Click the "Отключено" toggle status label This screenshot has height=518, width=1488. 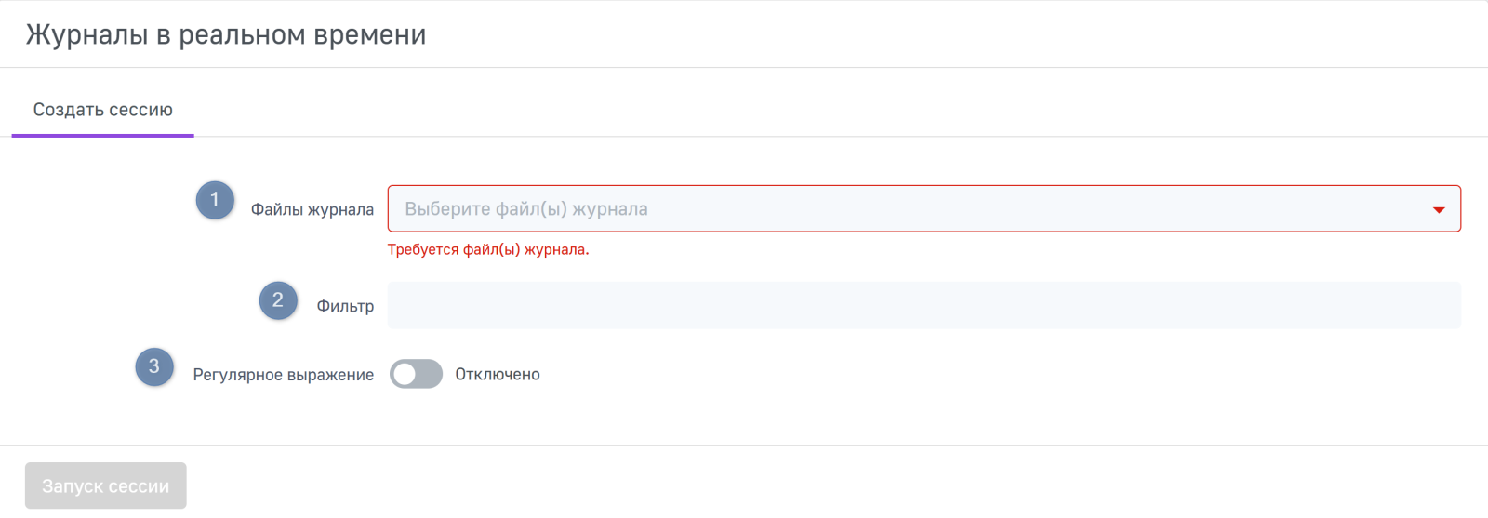click(498, 374)
